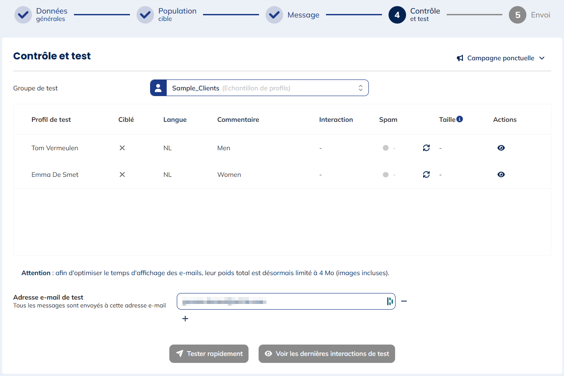
Task: Click Voir les dernières interactions de test
Action: point(326,354)
